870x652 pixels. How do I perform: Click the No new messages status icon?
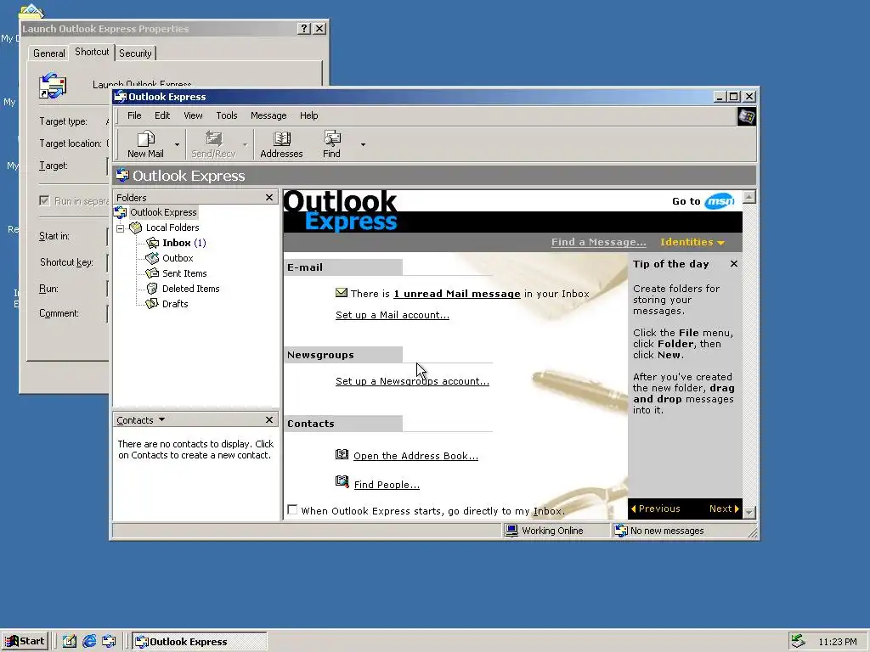tap(621, 531)
